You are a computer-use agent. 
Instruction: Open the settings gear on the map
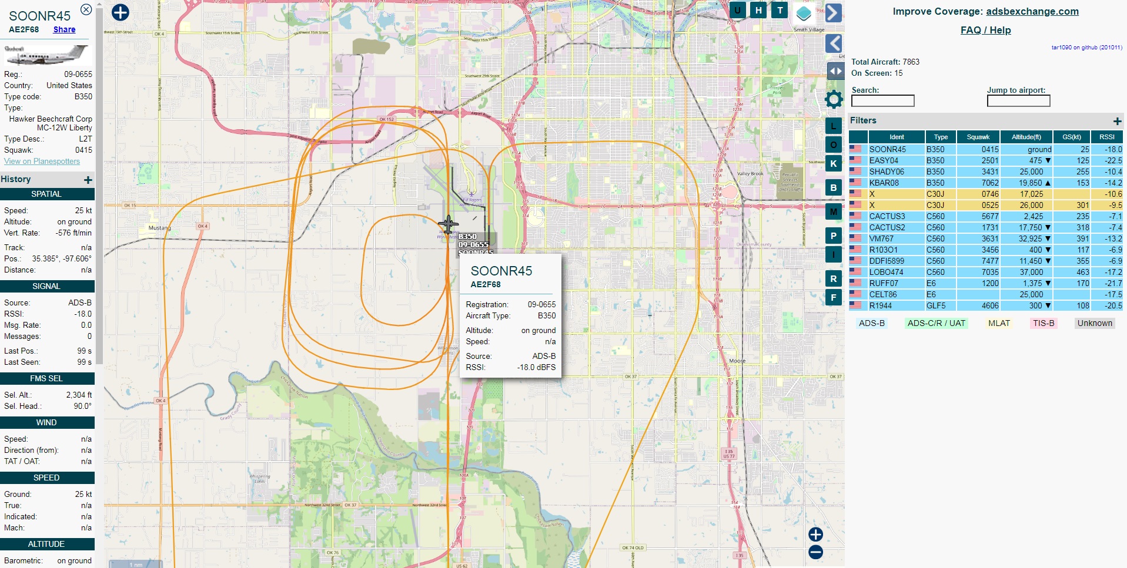pos(834,99)
